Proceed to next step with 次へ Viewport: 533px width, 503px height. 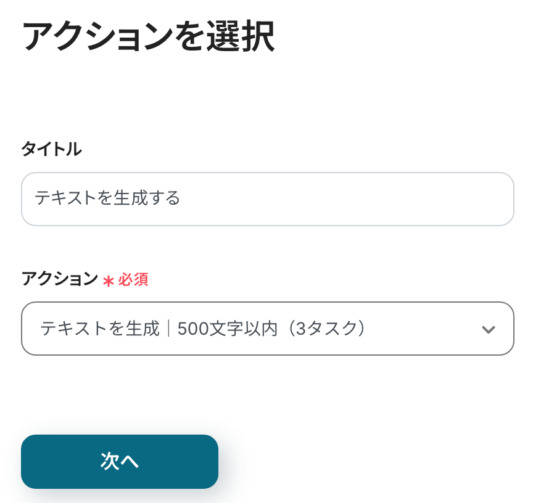pyautogui.click(x=120, y=462)
